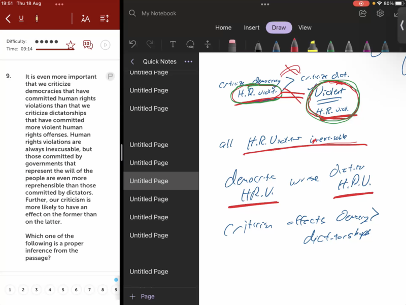Search within My Notebook
The width and height of the screenshot is (406, 305).
click(132, 14)
